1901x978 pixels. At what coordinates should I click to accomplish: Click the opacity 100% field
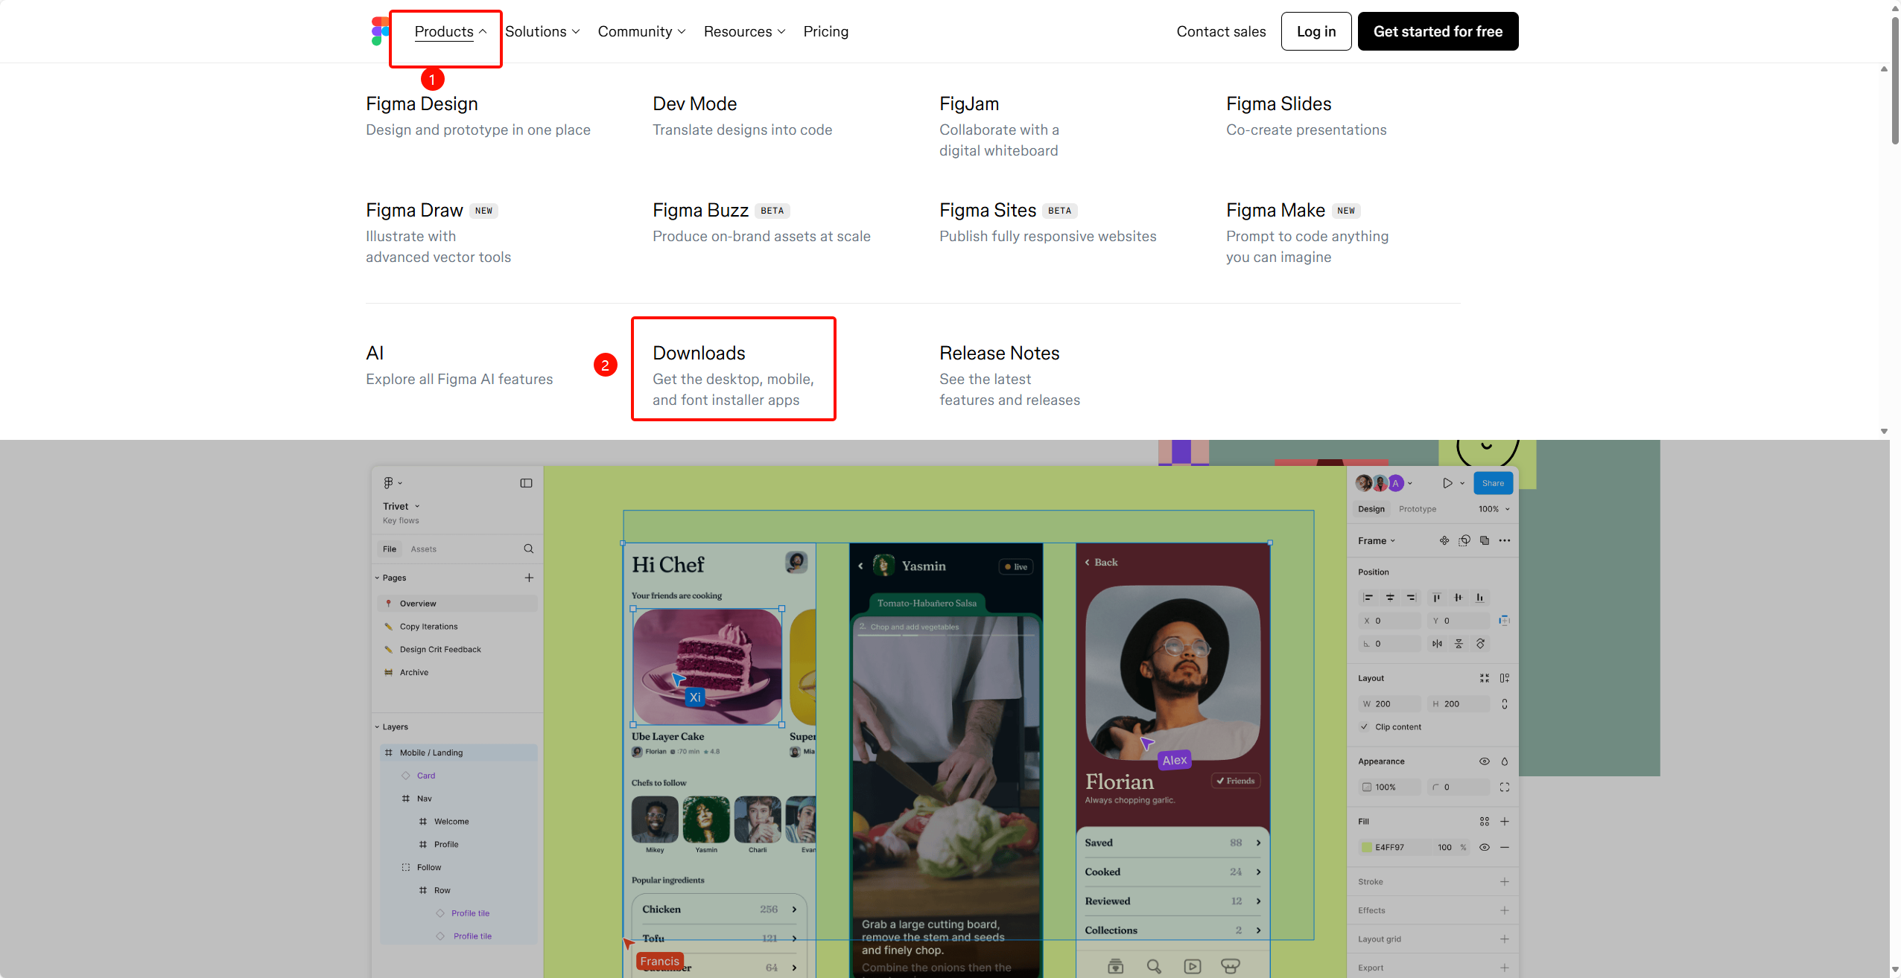[x=1389, y=787]
